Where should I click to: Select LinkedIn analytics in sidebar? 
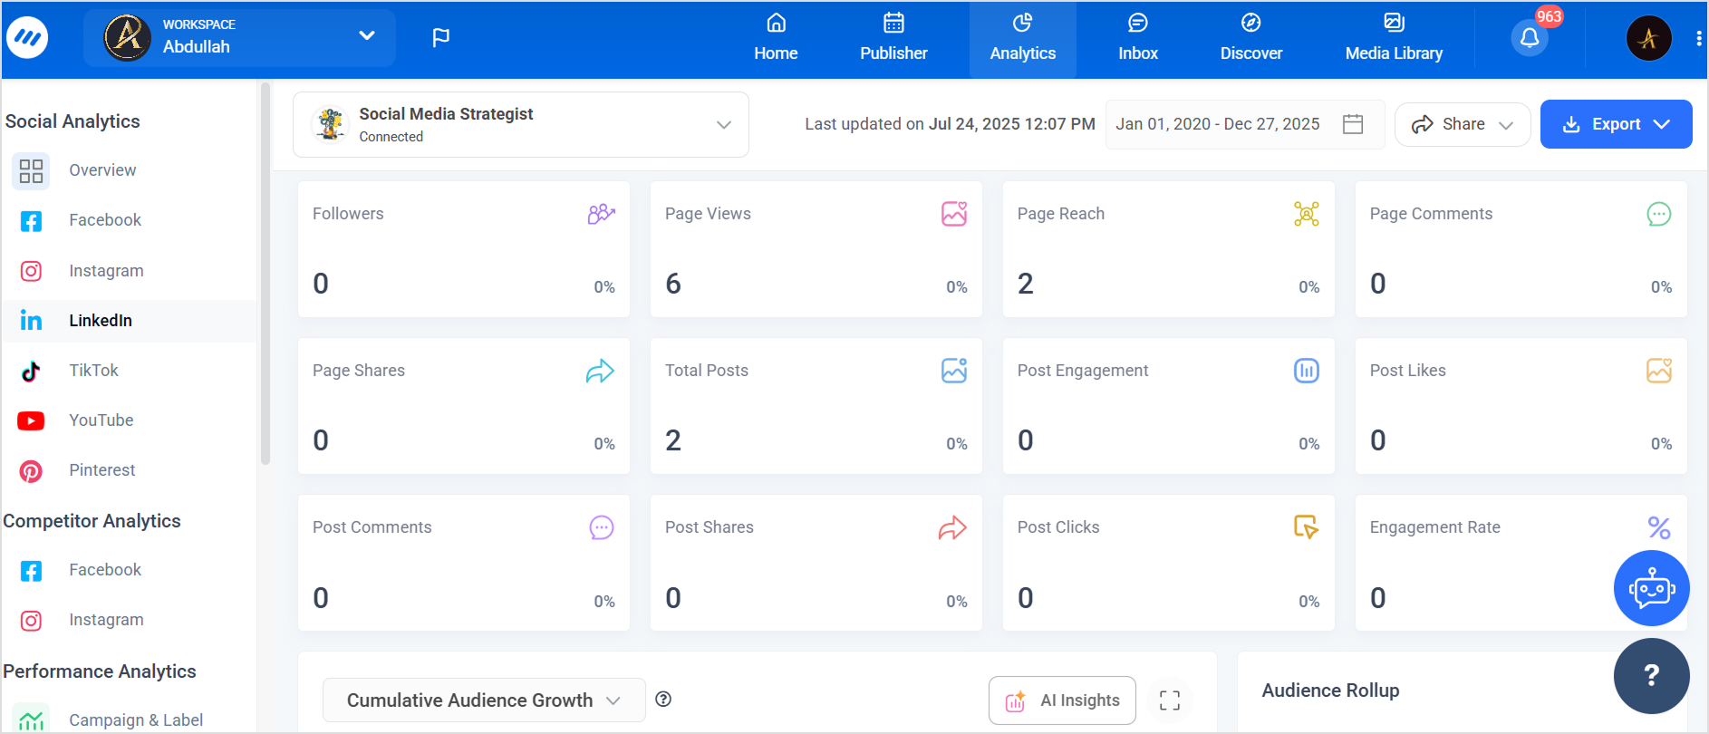pyautogui.click(x=130, y=321)
